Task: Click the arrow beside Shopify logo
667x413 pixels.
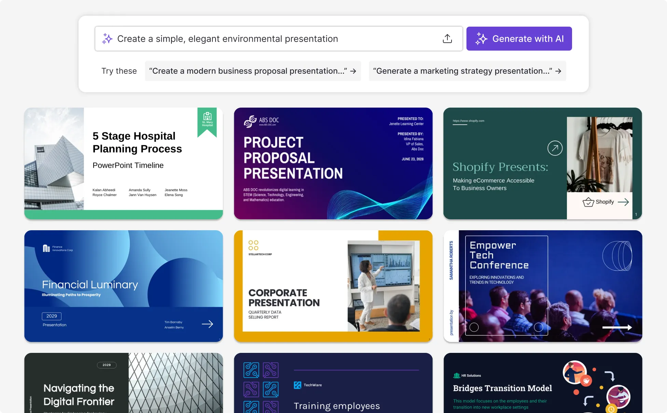Action: (x=623, y=202)
